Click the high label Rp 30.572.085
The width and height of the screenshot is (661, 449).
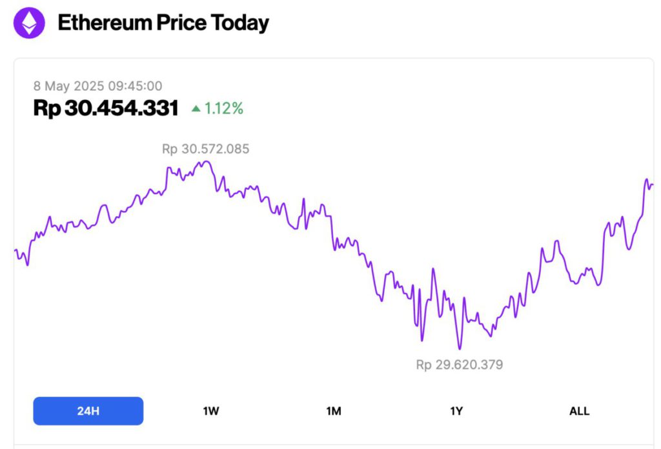[x=205, y=149]
